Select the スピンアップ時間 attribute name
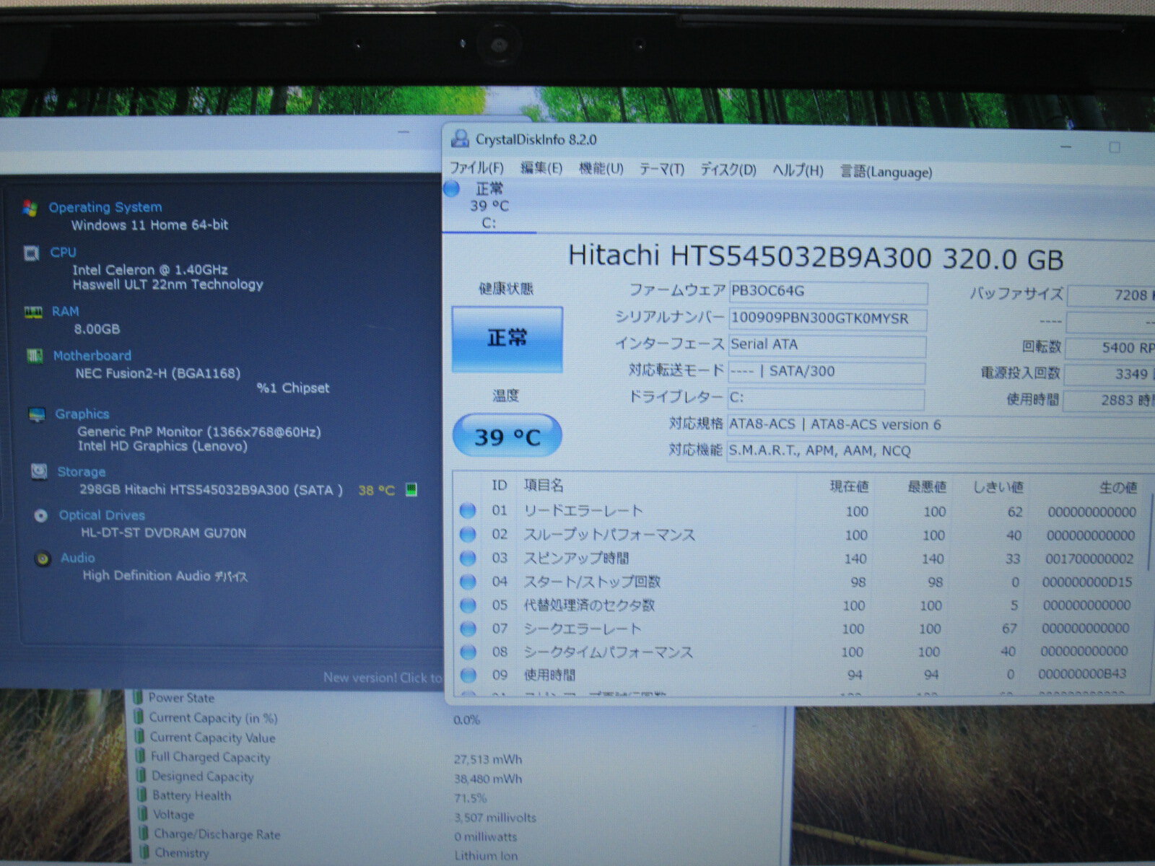 pyautogui.click(x=576, y=558)
